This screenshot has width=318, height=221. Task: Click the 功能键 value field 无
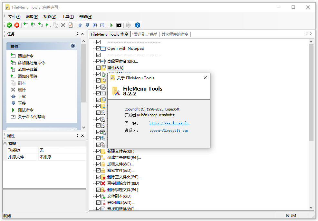(x=62, y=150)
